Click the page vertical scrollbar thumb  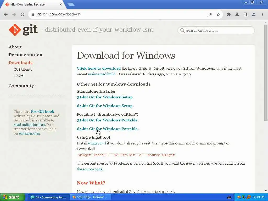[266, 72]
